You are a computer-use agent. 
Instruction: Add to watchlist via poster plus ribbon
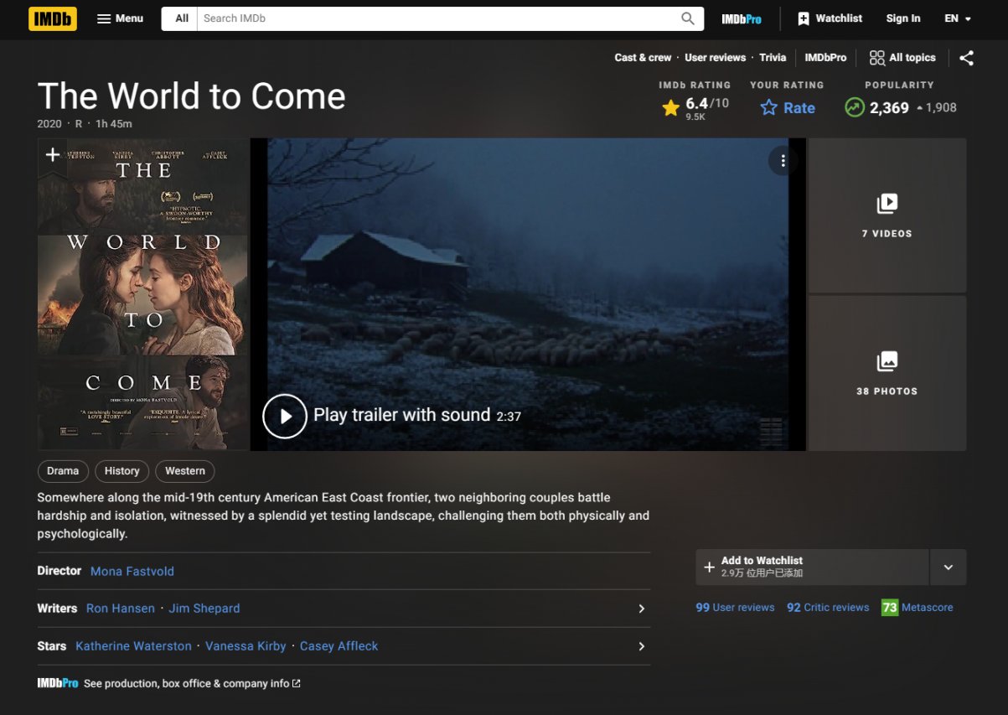click(x=52, y=155)
